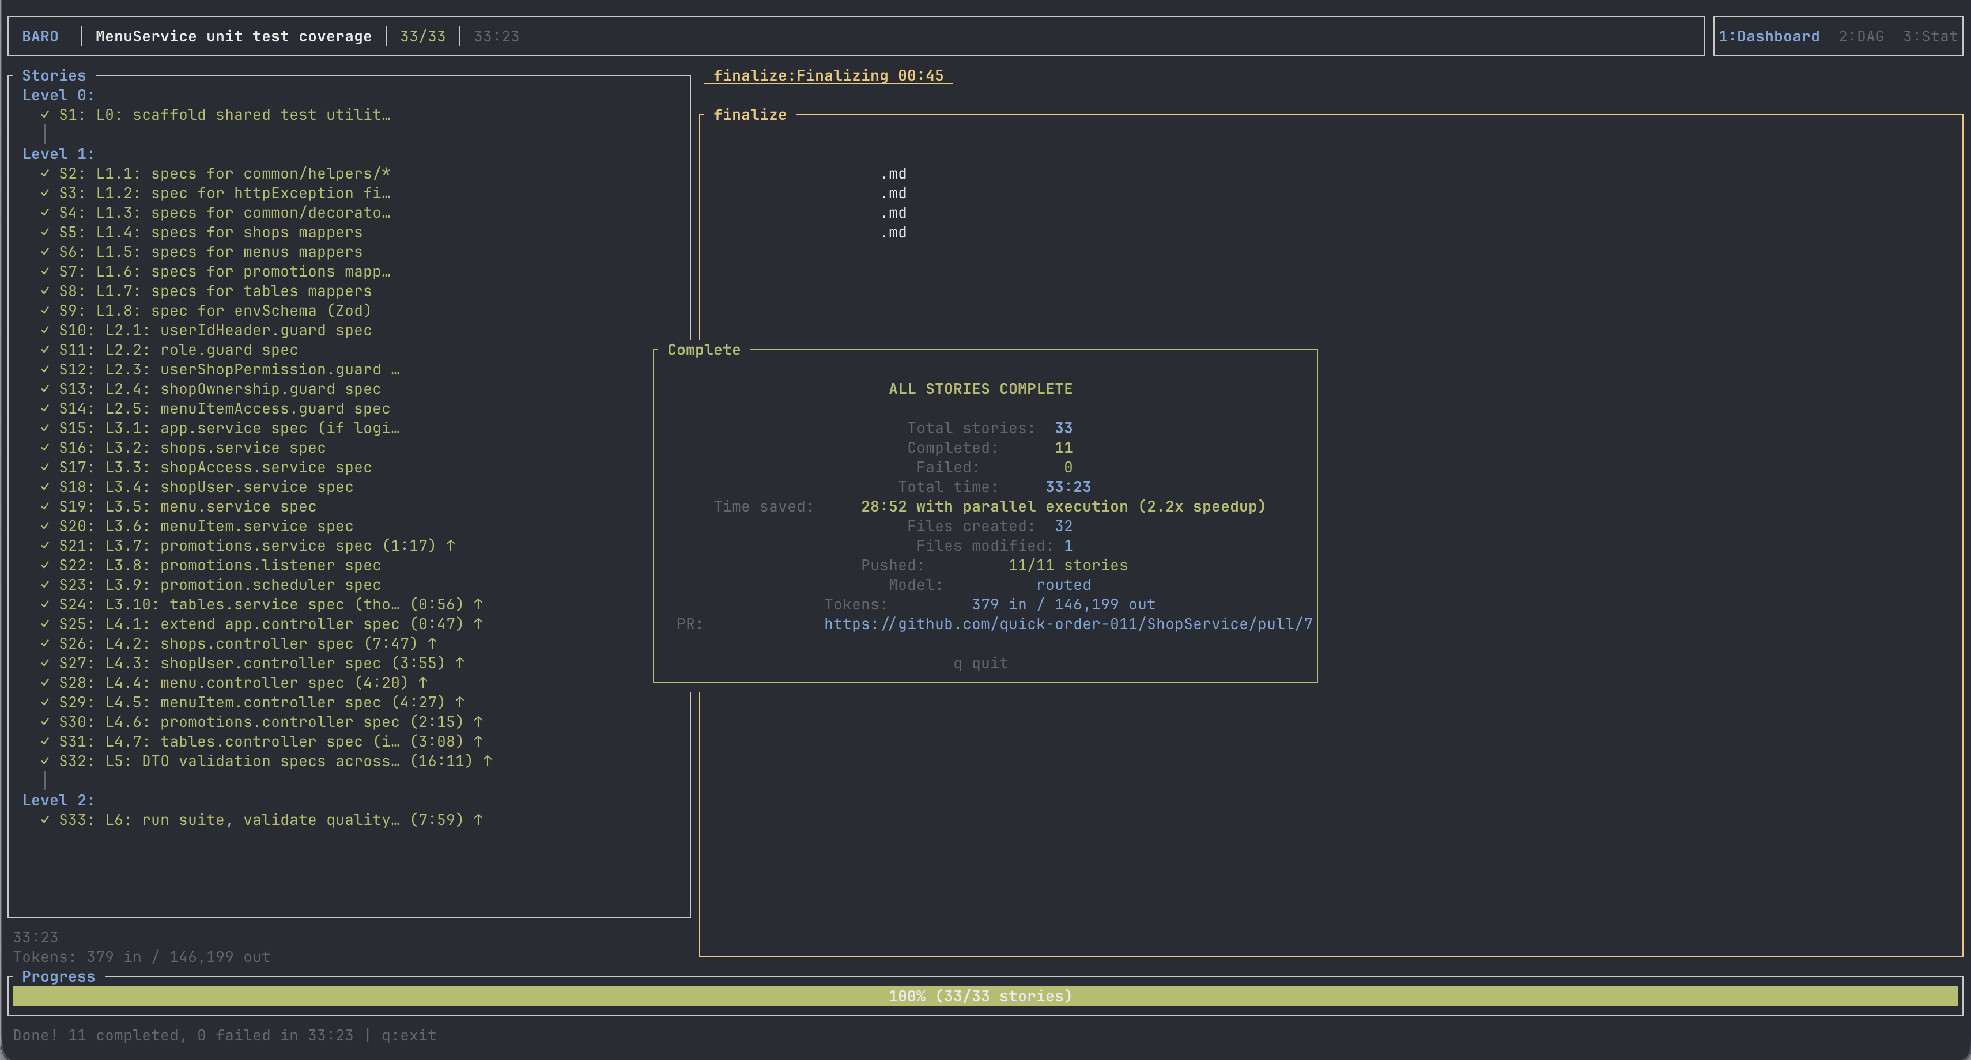
Task: Click the 100% stories progress bar
Action: 985,995
